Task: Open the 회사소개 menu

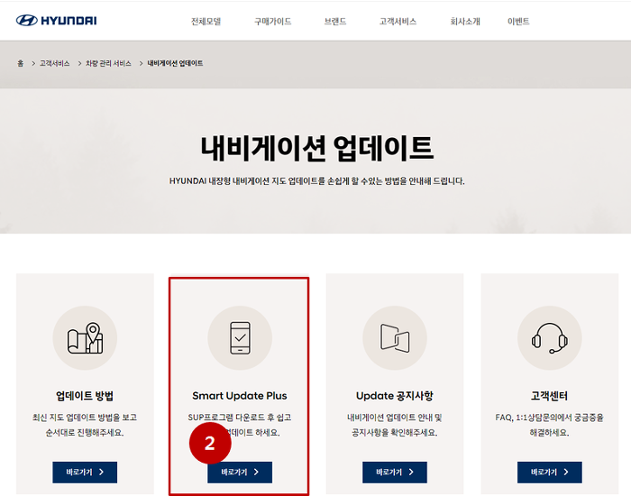Action: [465, 22]
